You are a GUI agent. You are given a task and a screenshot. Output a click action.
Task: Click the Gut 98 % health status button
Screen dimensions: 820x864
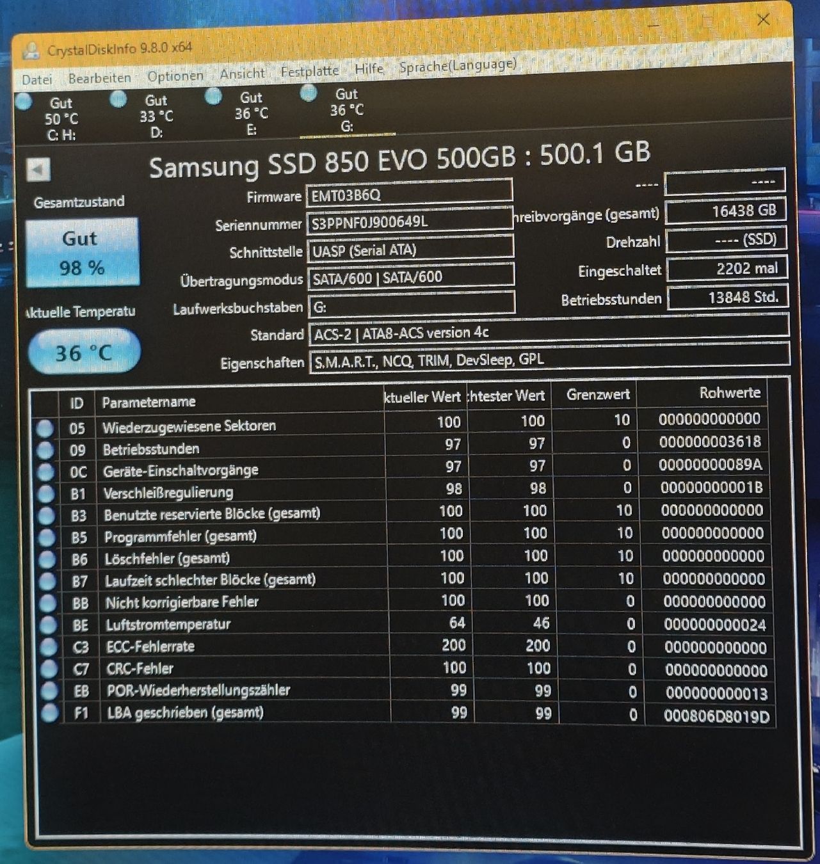point(82,252)
